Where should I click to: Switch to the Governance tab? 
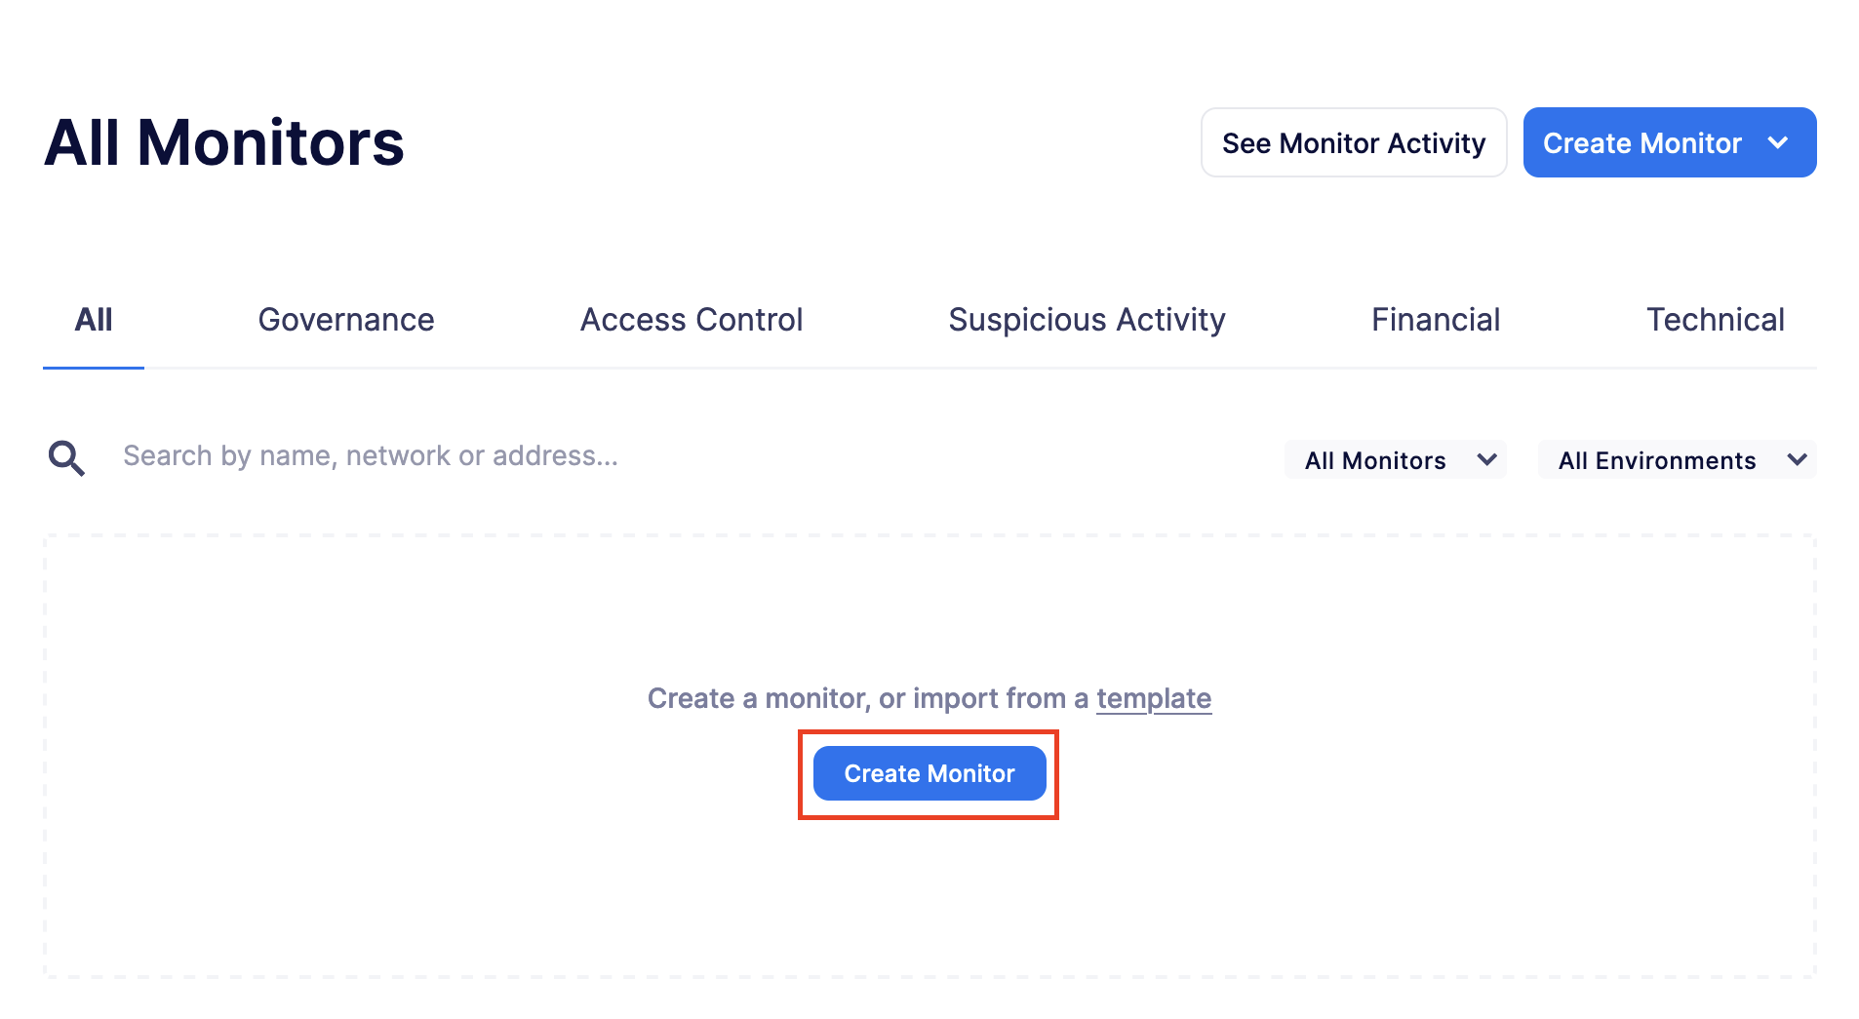click(x=345, y=319)
